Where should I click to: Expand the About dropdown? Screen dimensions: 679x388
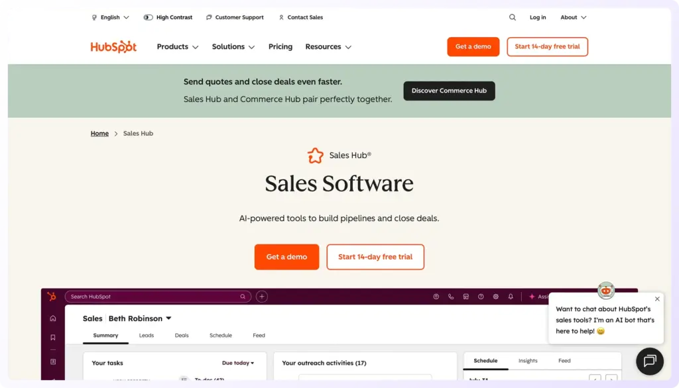573,17
